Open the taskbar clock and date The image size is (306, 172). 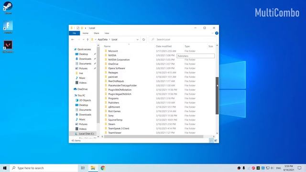[289, 168]
